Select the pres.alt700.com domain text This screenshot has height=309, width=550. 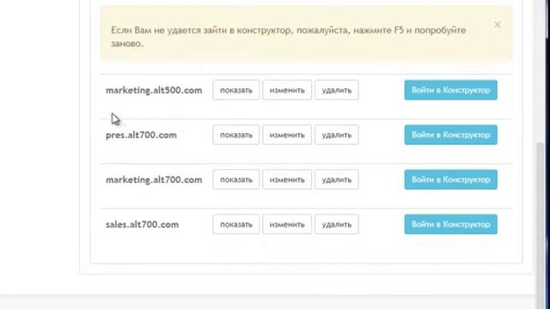click(x=141, y=136)
